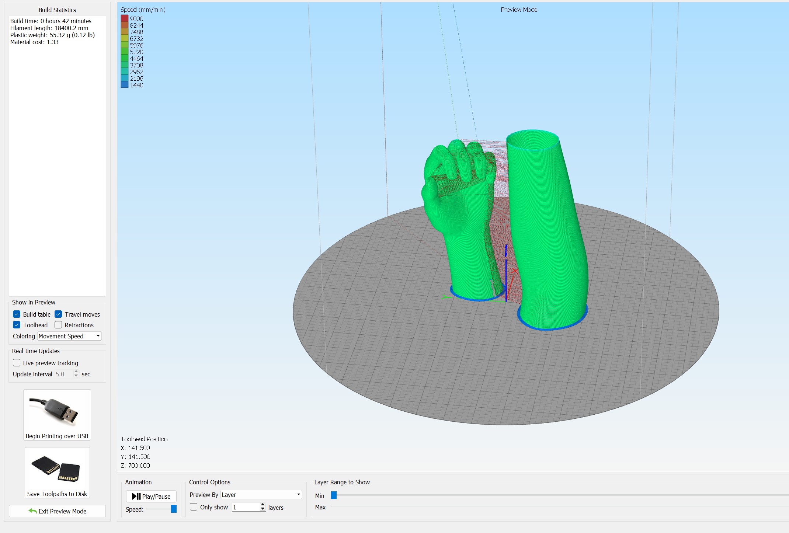Click the 'Filament length: 18400.2 mm' text
Image resolution: width=789 pixels, height=533 pixels.
tap(49, 28)
